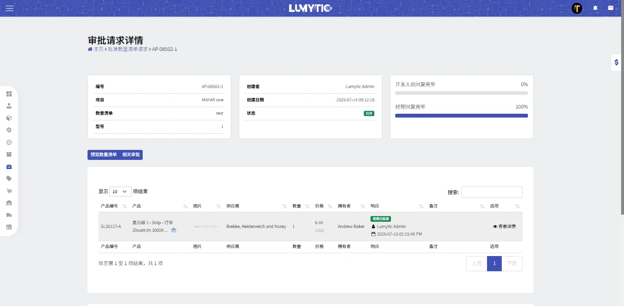Click the dollar sign currency tab
This screenshot has width=624, height=306.
click(616, 62)
